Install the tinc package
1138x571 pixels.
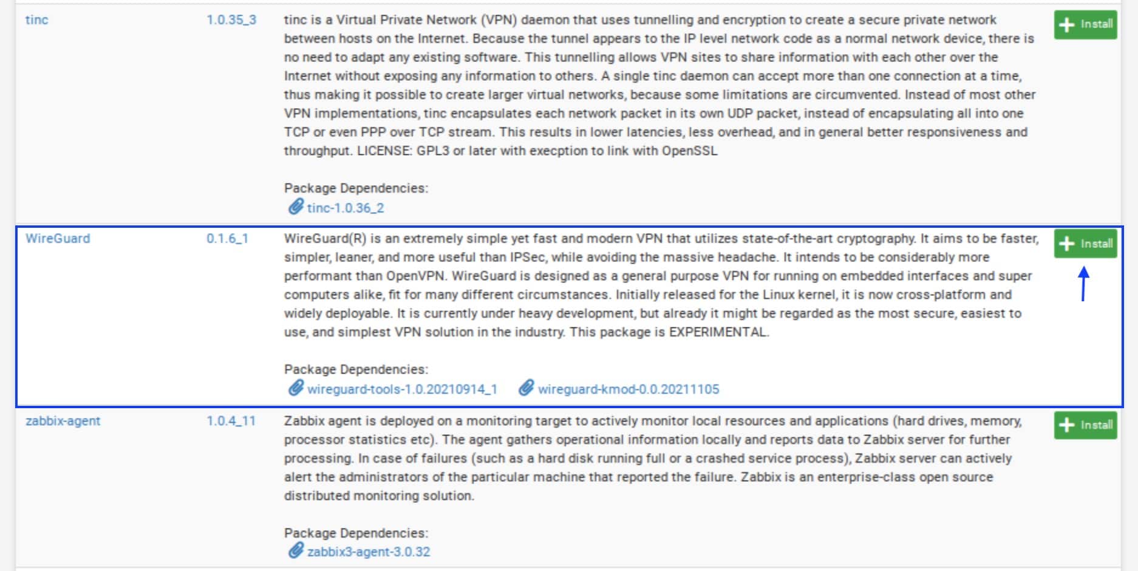(1085, 24)
